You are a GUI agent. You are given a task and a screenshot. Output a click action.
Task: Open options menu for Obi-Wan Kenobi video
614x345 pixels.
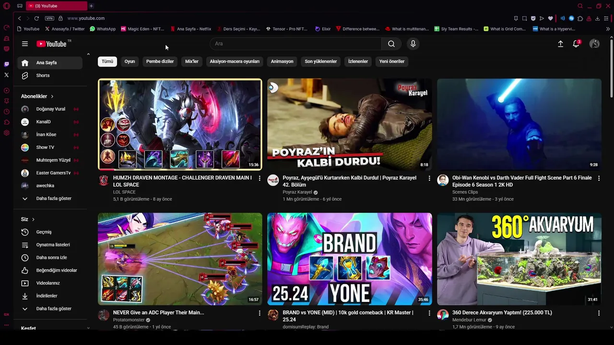click(x=599, y=178)
